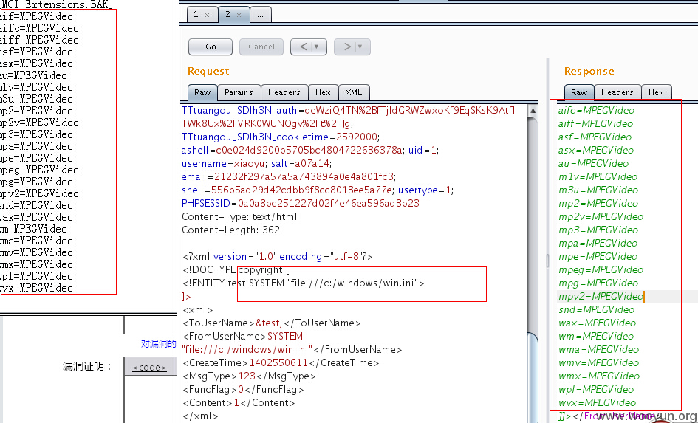Screen dimensions: 698x423
Task: Select the Request Raw tab
Action: (202, 92)
